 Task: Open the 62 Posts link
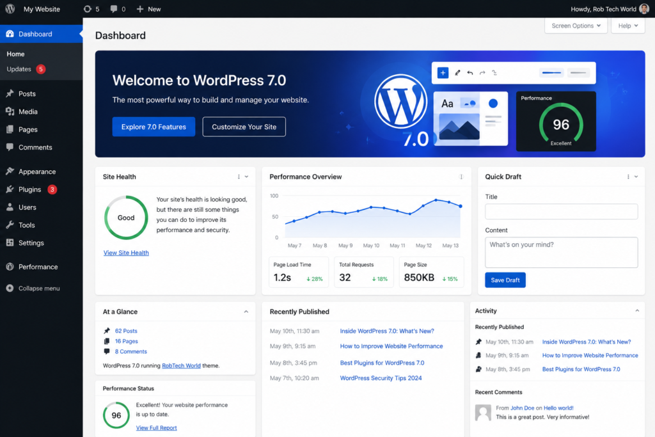[126, 331]
